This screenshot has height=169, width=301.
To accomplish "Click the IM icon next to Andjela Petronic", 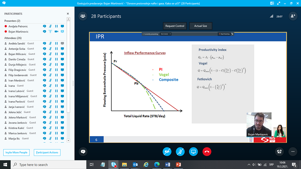I will click(44, 26).
